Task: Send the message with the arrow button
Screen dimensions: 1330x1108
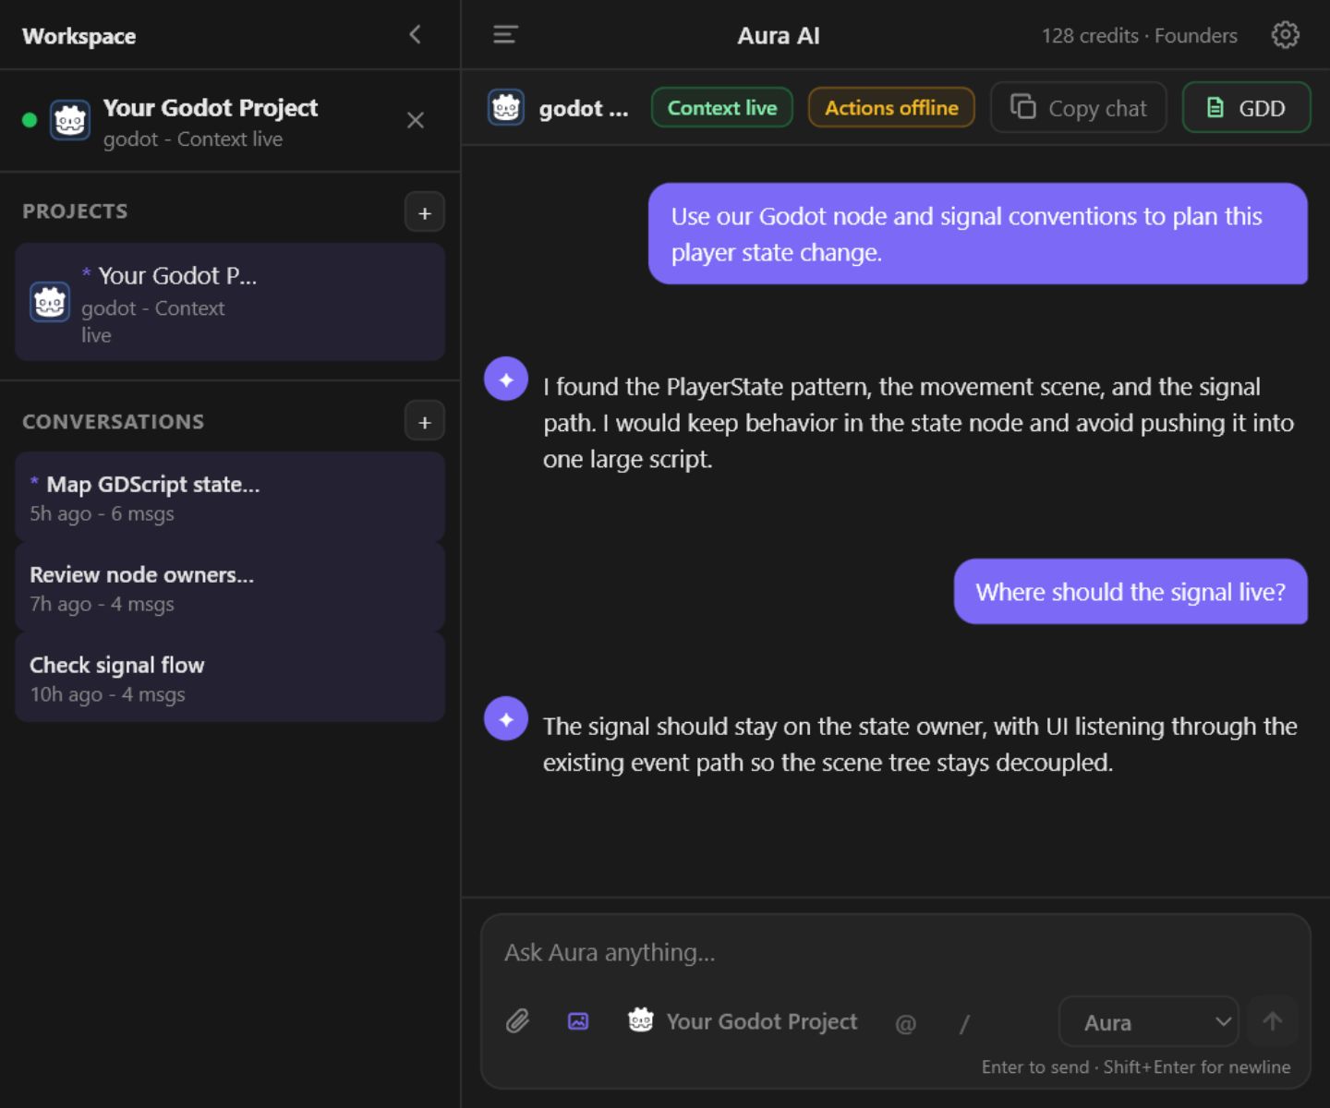Action: point(1273,1021)
